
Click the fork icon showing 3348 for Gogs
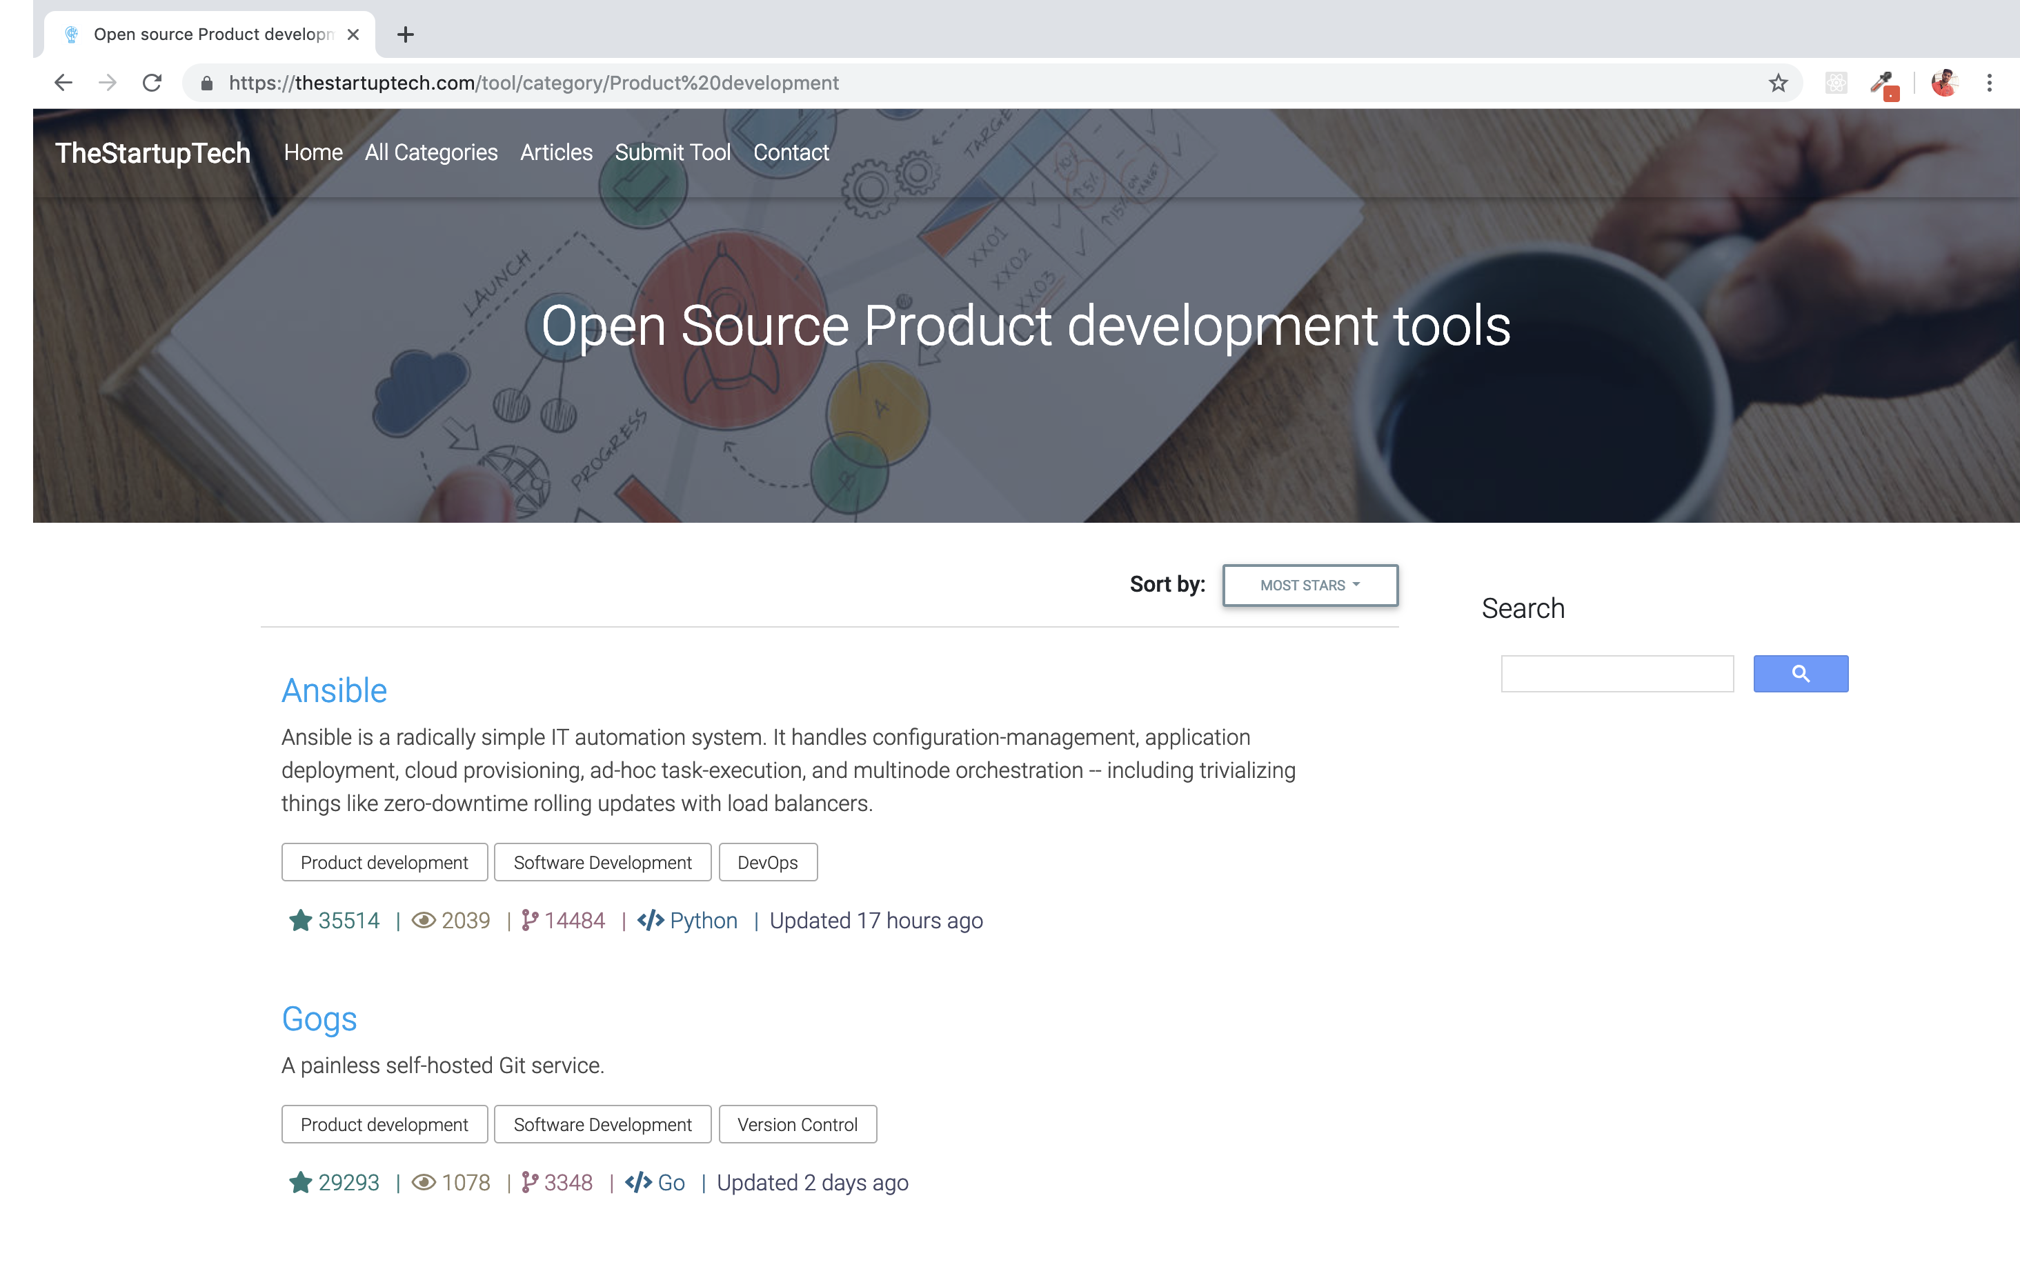click(528, 1183)
